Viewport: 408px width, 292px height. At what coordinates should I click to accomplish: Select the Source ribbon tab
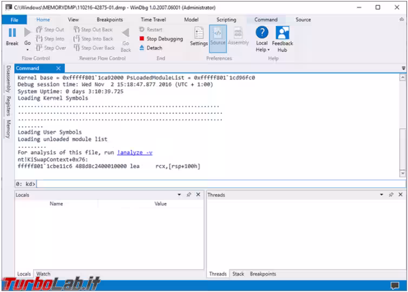(x=303, y=20)
